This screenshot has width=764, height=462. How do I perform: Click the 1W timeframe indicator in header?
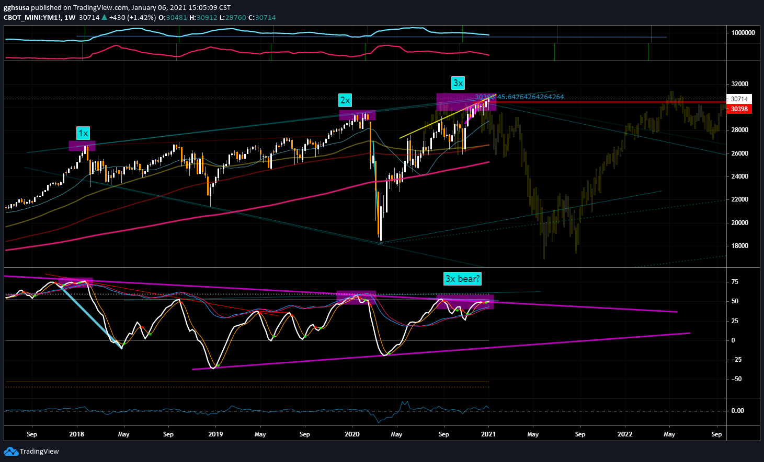point(70,17)
